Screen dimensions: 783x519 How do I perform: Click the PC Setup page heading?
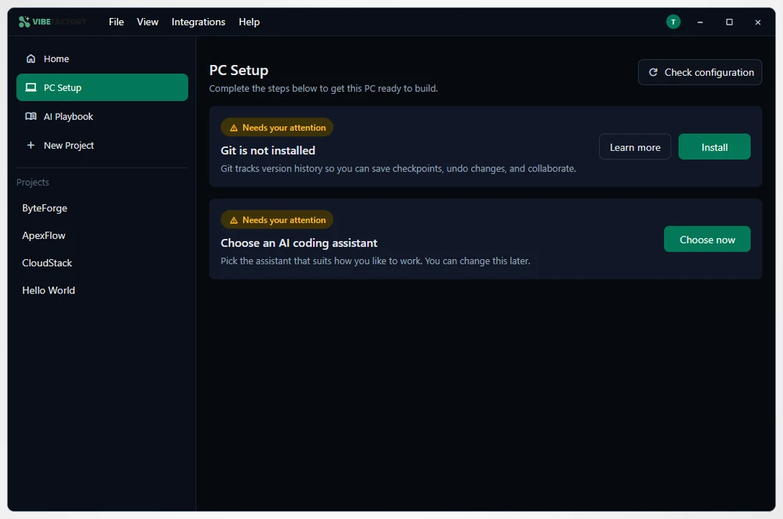pos(239,70)
